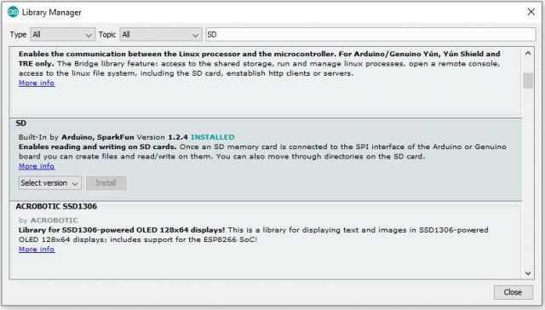Click the Arduino logo icon in title bar
This screenshot has width=545, height=310.
coord(14,12)
